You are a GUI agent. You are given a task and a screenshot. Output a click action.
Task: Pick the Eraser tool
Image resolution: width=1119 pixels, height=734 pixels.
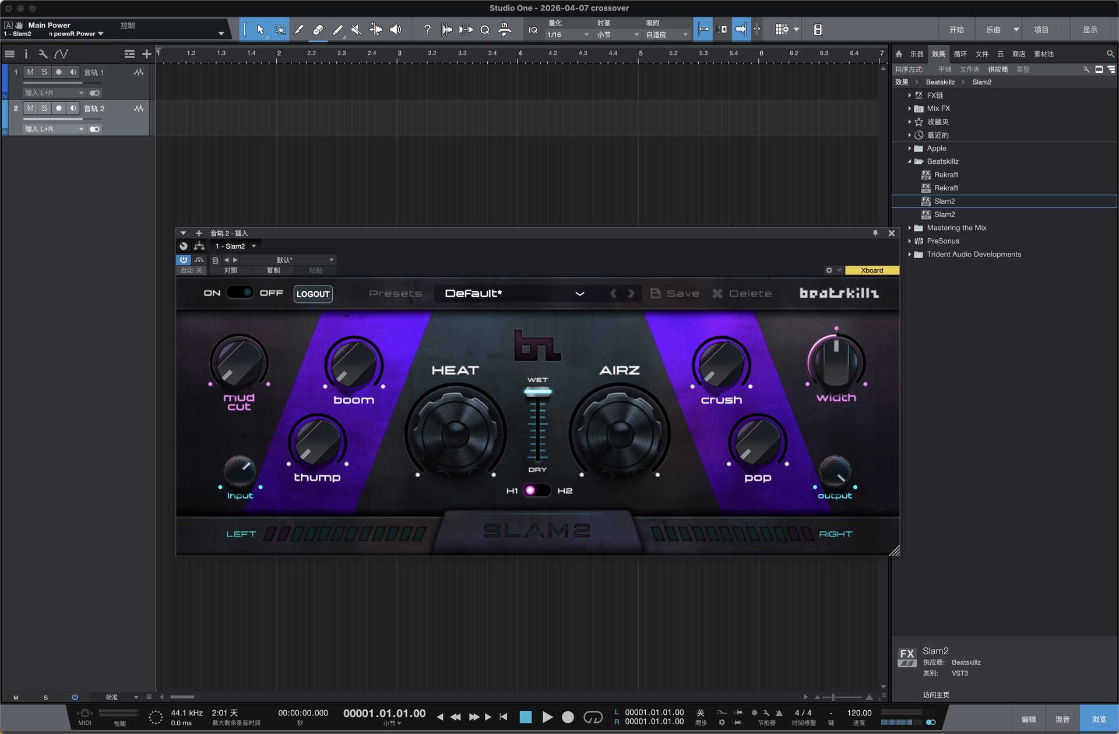[318, 30]
